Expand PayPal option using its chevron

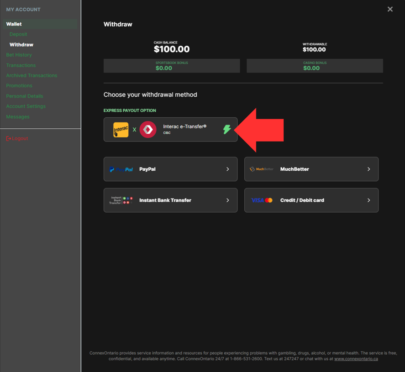228,169
